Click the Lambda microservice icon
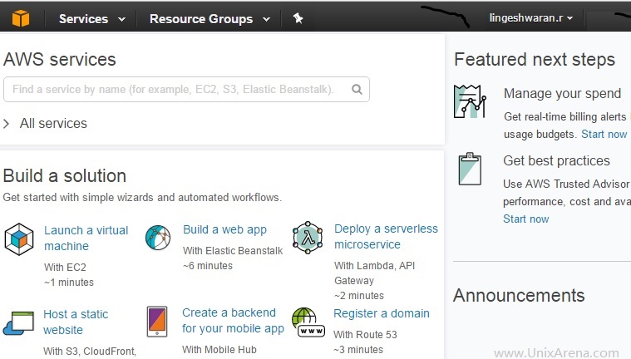The width and height of the screenshot is (631, 359). click(308, 238)
